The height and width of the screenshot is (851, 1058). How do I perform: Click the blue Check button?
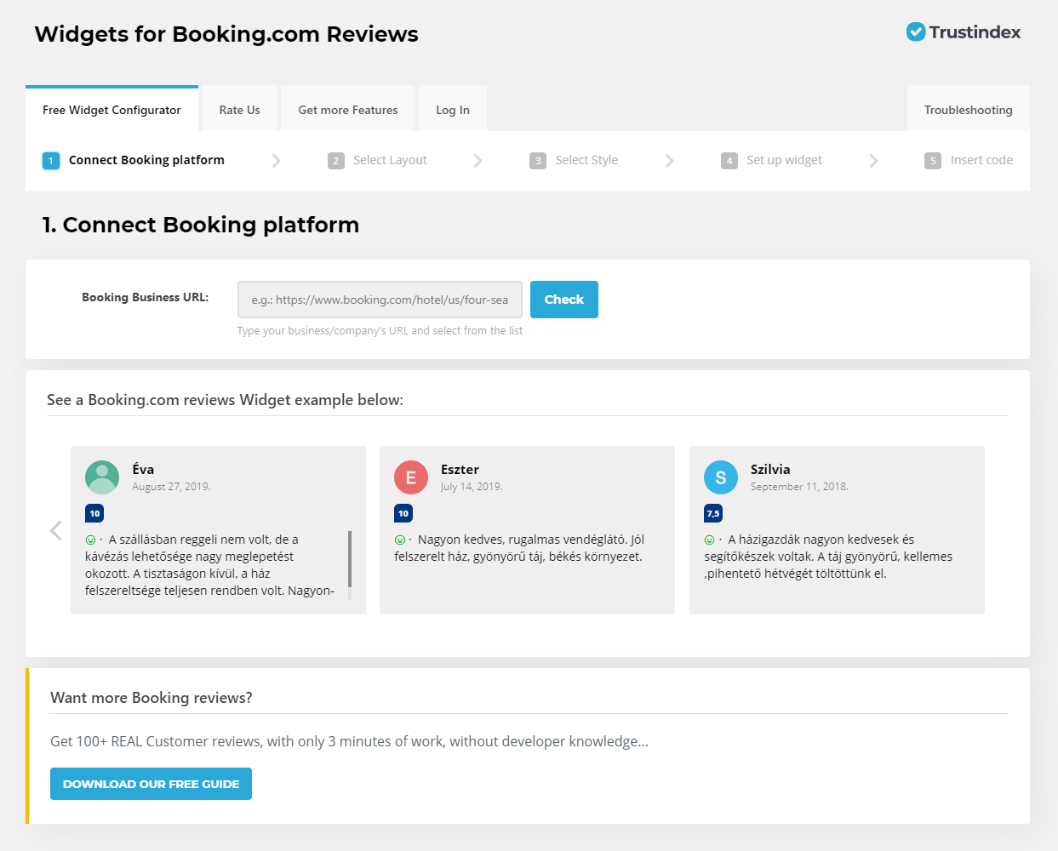[563, 300]
